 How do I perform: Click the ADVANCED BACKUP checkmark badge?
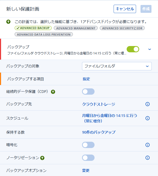[33, 28]
